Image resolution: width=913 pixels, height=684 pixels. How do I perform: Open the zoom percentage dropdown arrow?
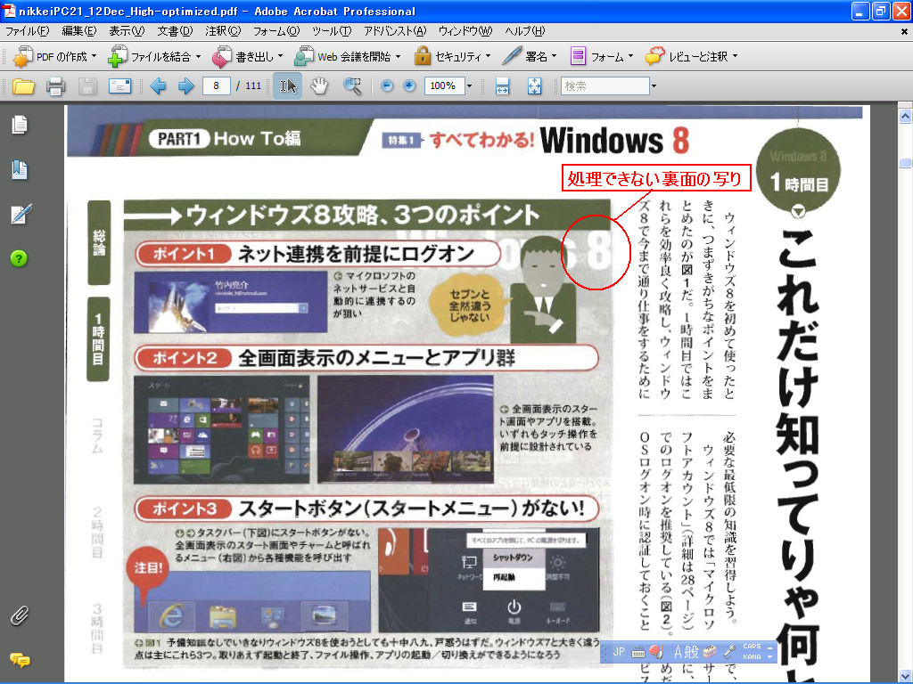(469, 86)
